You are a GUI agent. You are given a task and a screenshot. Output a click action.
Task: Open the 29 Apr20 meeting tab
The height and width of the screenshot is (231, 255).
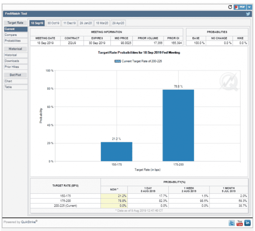[x=118, y=23]
